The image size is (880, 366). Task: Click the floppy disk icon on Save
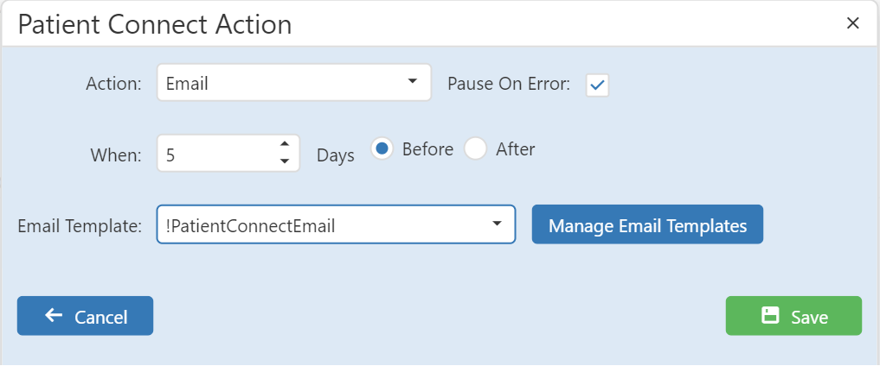click(770, 315)
